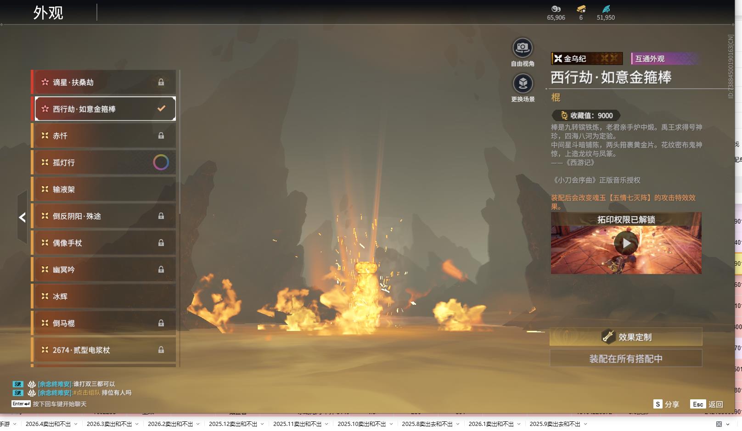Click the 效果定制 button
Screen dimensions: 742x431
point(626,337)
